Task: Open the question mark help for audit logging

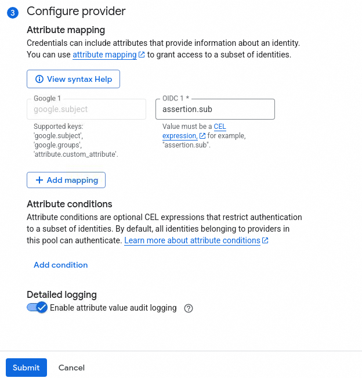Action: tap(188, 308)
